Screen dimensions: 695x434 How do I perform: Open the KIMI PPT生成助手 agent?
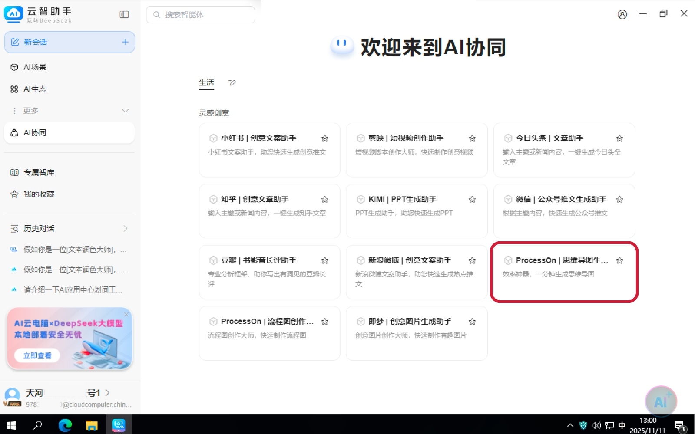pyautogui.click(x=417, y=211)
